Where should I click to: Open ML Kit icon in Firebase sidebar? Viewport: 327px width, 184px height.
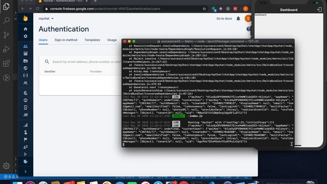(x=26, y=83)
